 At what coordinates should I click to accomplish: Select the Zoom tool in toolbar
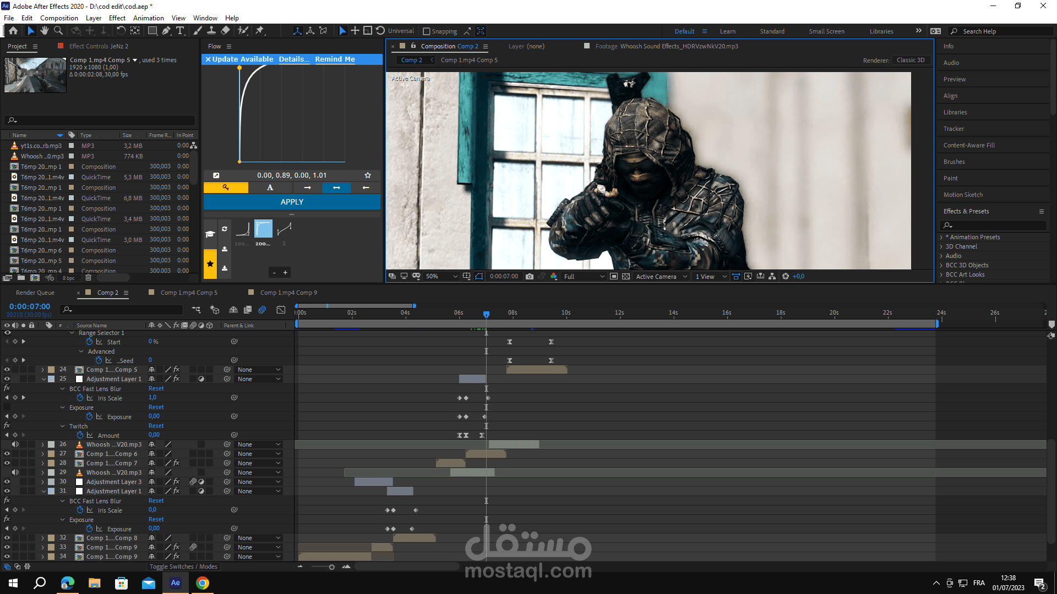(58, 31)
